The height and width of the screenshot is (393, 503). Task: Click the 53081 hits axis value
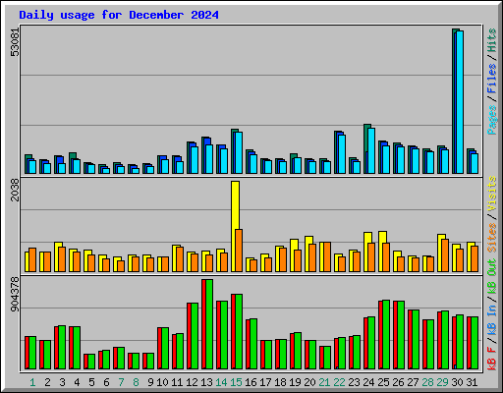click(x=15, y=42)
